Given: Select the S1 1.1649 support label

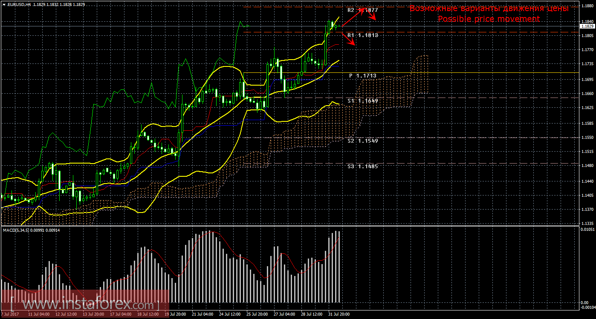Looking at the screenshot, I should click(362, 101).
